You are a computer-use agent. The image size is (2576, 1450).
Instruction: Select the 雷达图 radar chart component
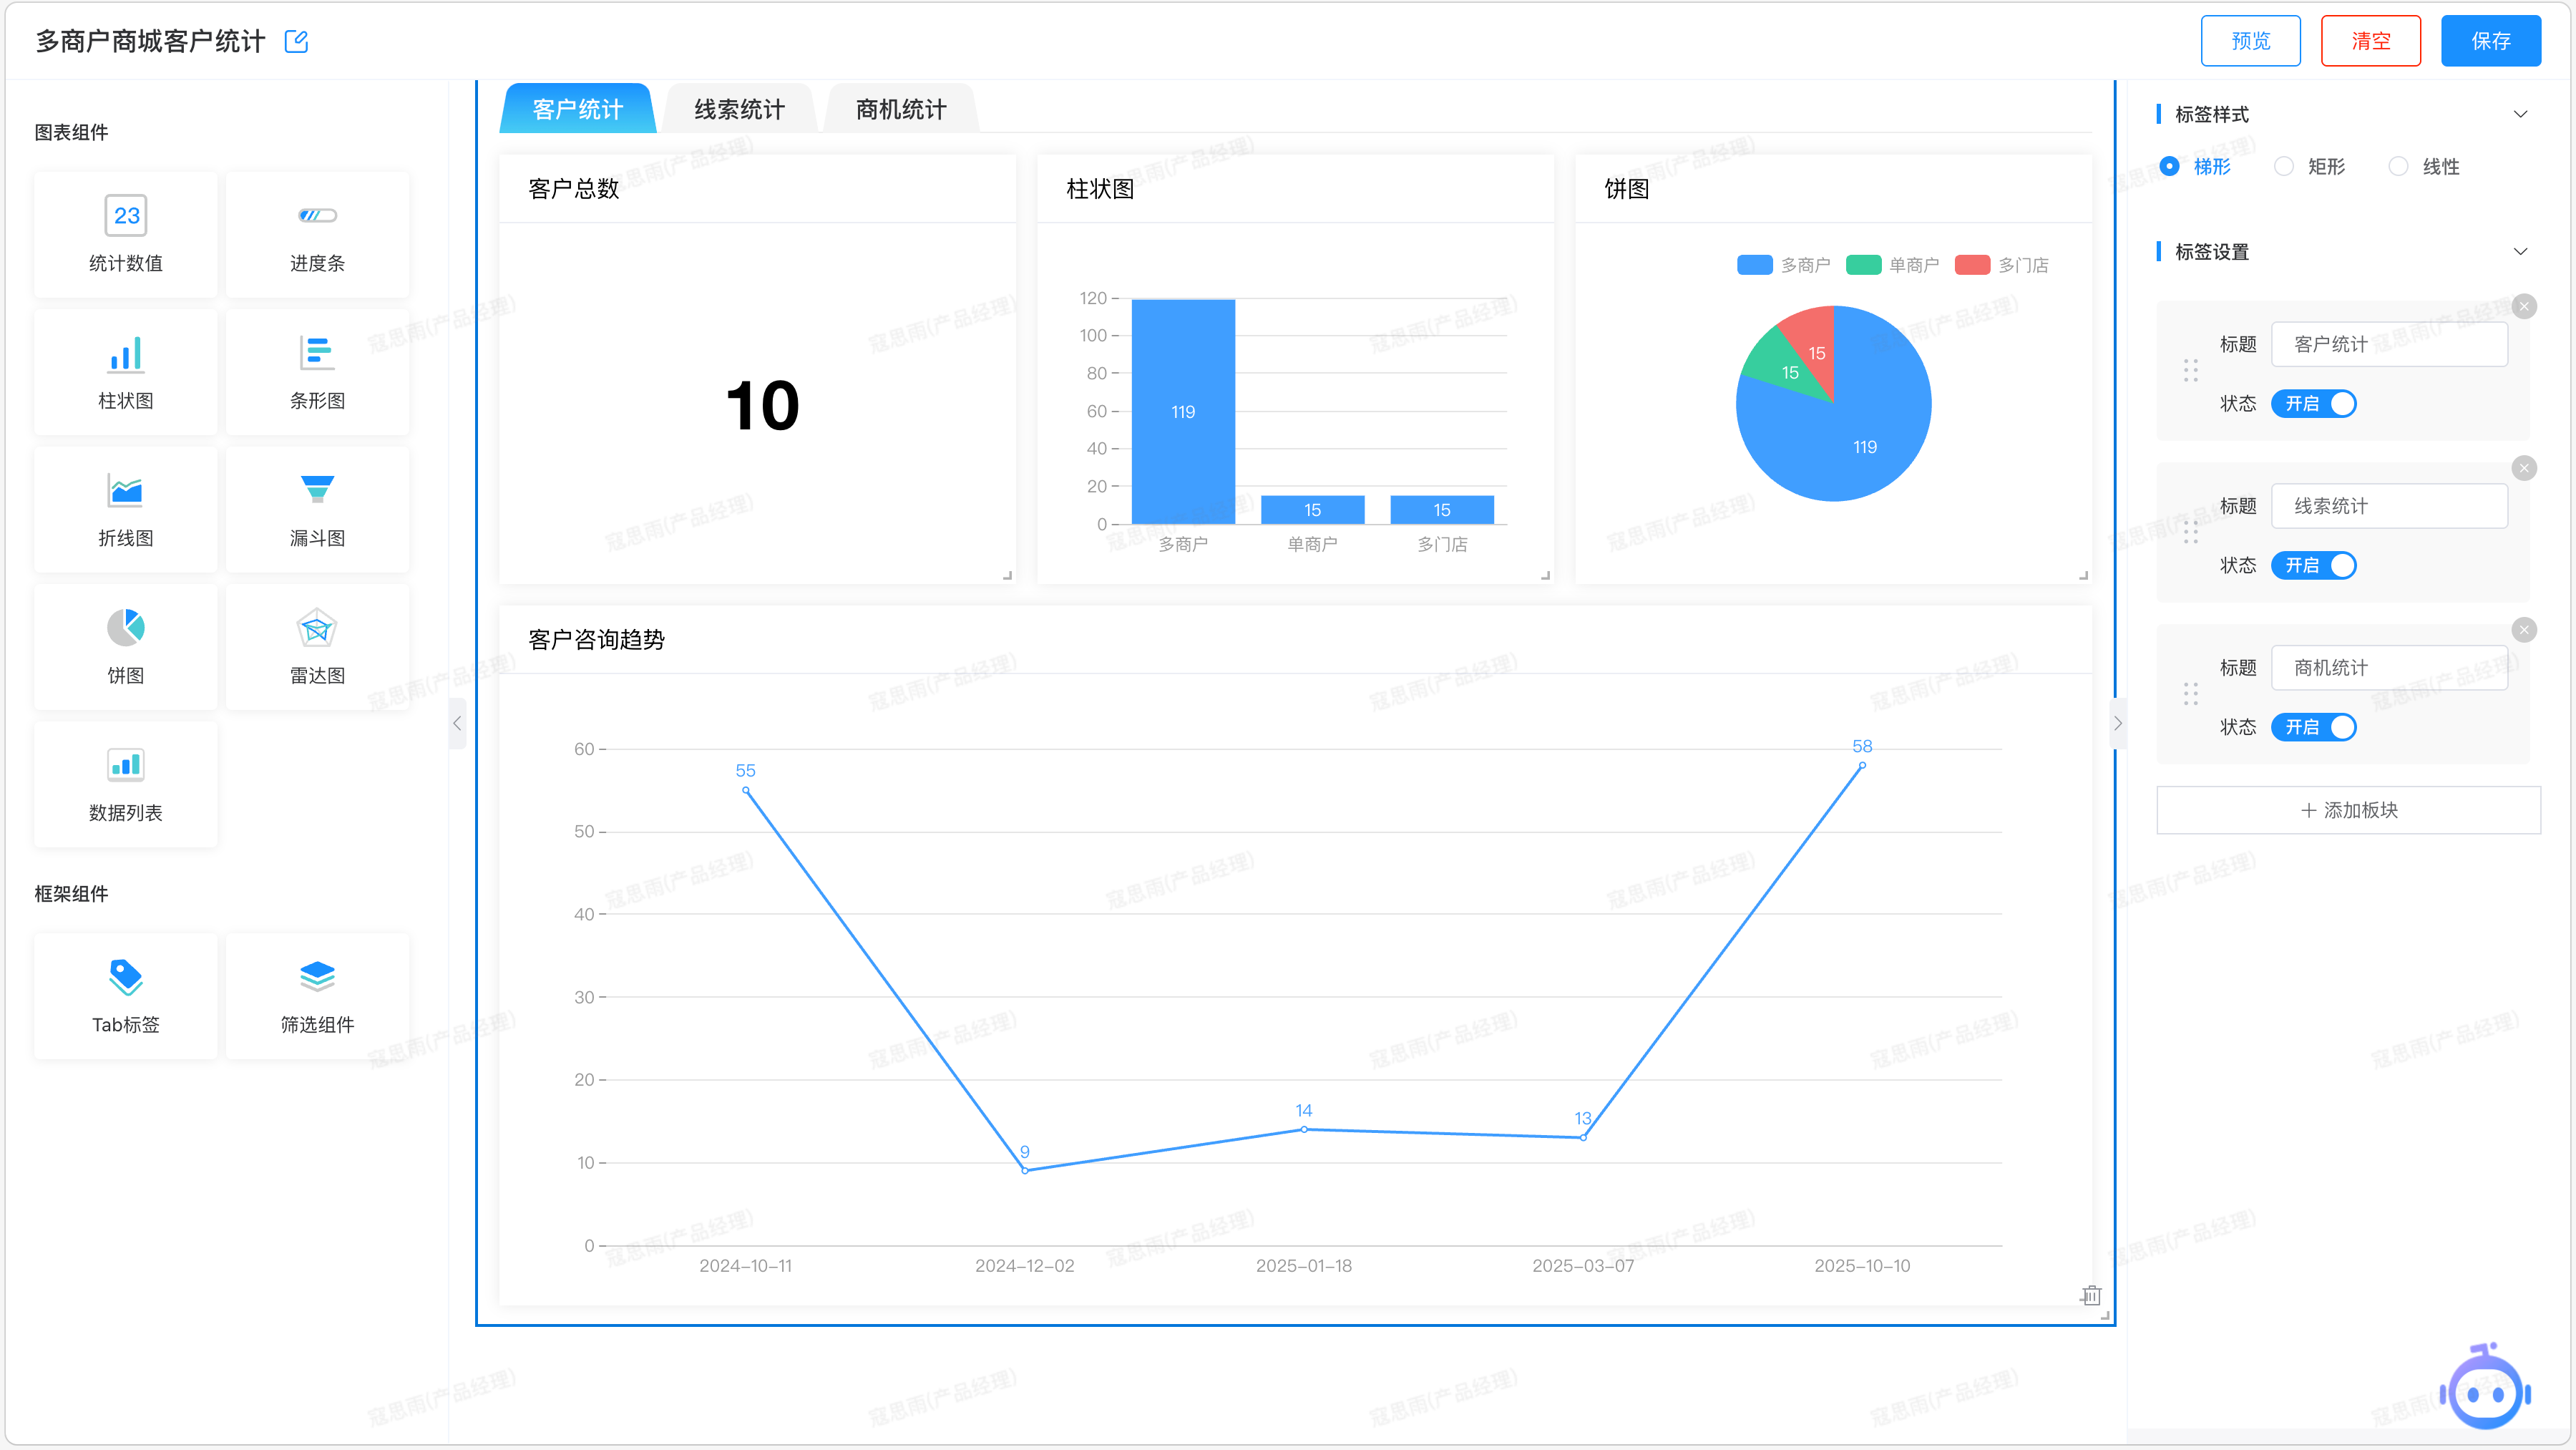pos(317,646)
